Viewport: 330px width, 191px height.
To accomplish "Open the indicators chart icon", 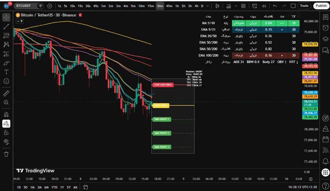I will tap(229, 6).
